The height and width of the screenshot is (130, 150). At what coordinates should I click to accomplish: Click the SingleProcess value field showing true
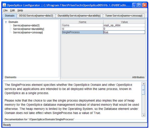click(124, 32)
